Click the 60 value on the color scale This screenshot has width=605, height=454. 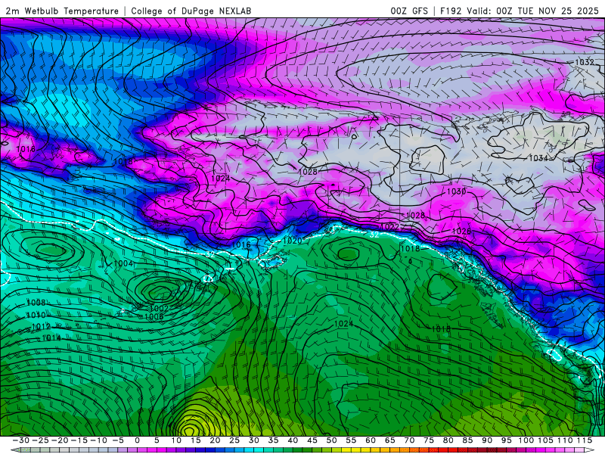(371, 440)
